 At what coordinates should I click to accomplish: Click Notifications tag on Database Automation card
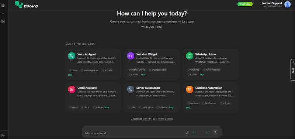(x=209, y=104)
